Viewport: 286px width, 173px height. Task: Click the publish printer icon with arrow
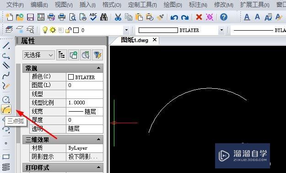(51, 17)
